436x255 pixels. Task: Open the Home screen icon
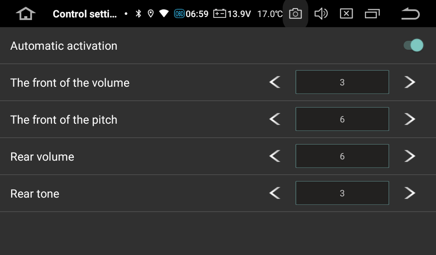coord(25,14)
